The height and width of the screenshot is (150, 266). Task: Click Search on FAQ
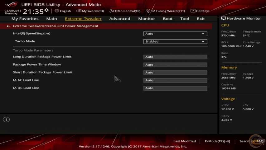click(251, 141)
